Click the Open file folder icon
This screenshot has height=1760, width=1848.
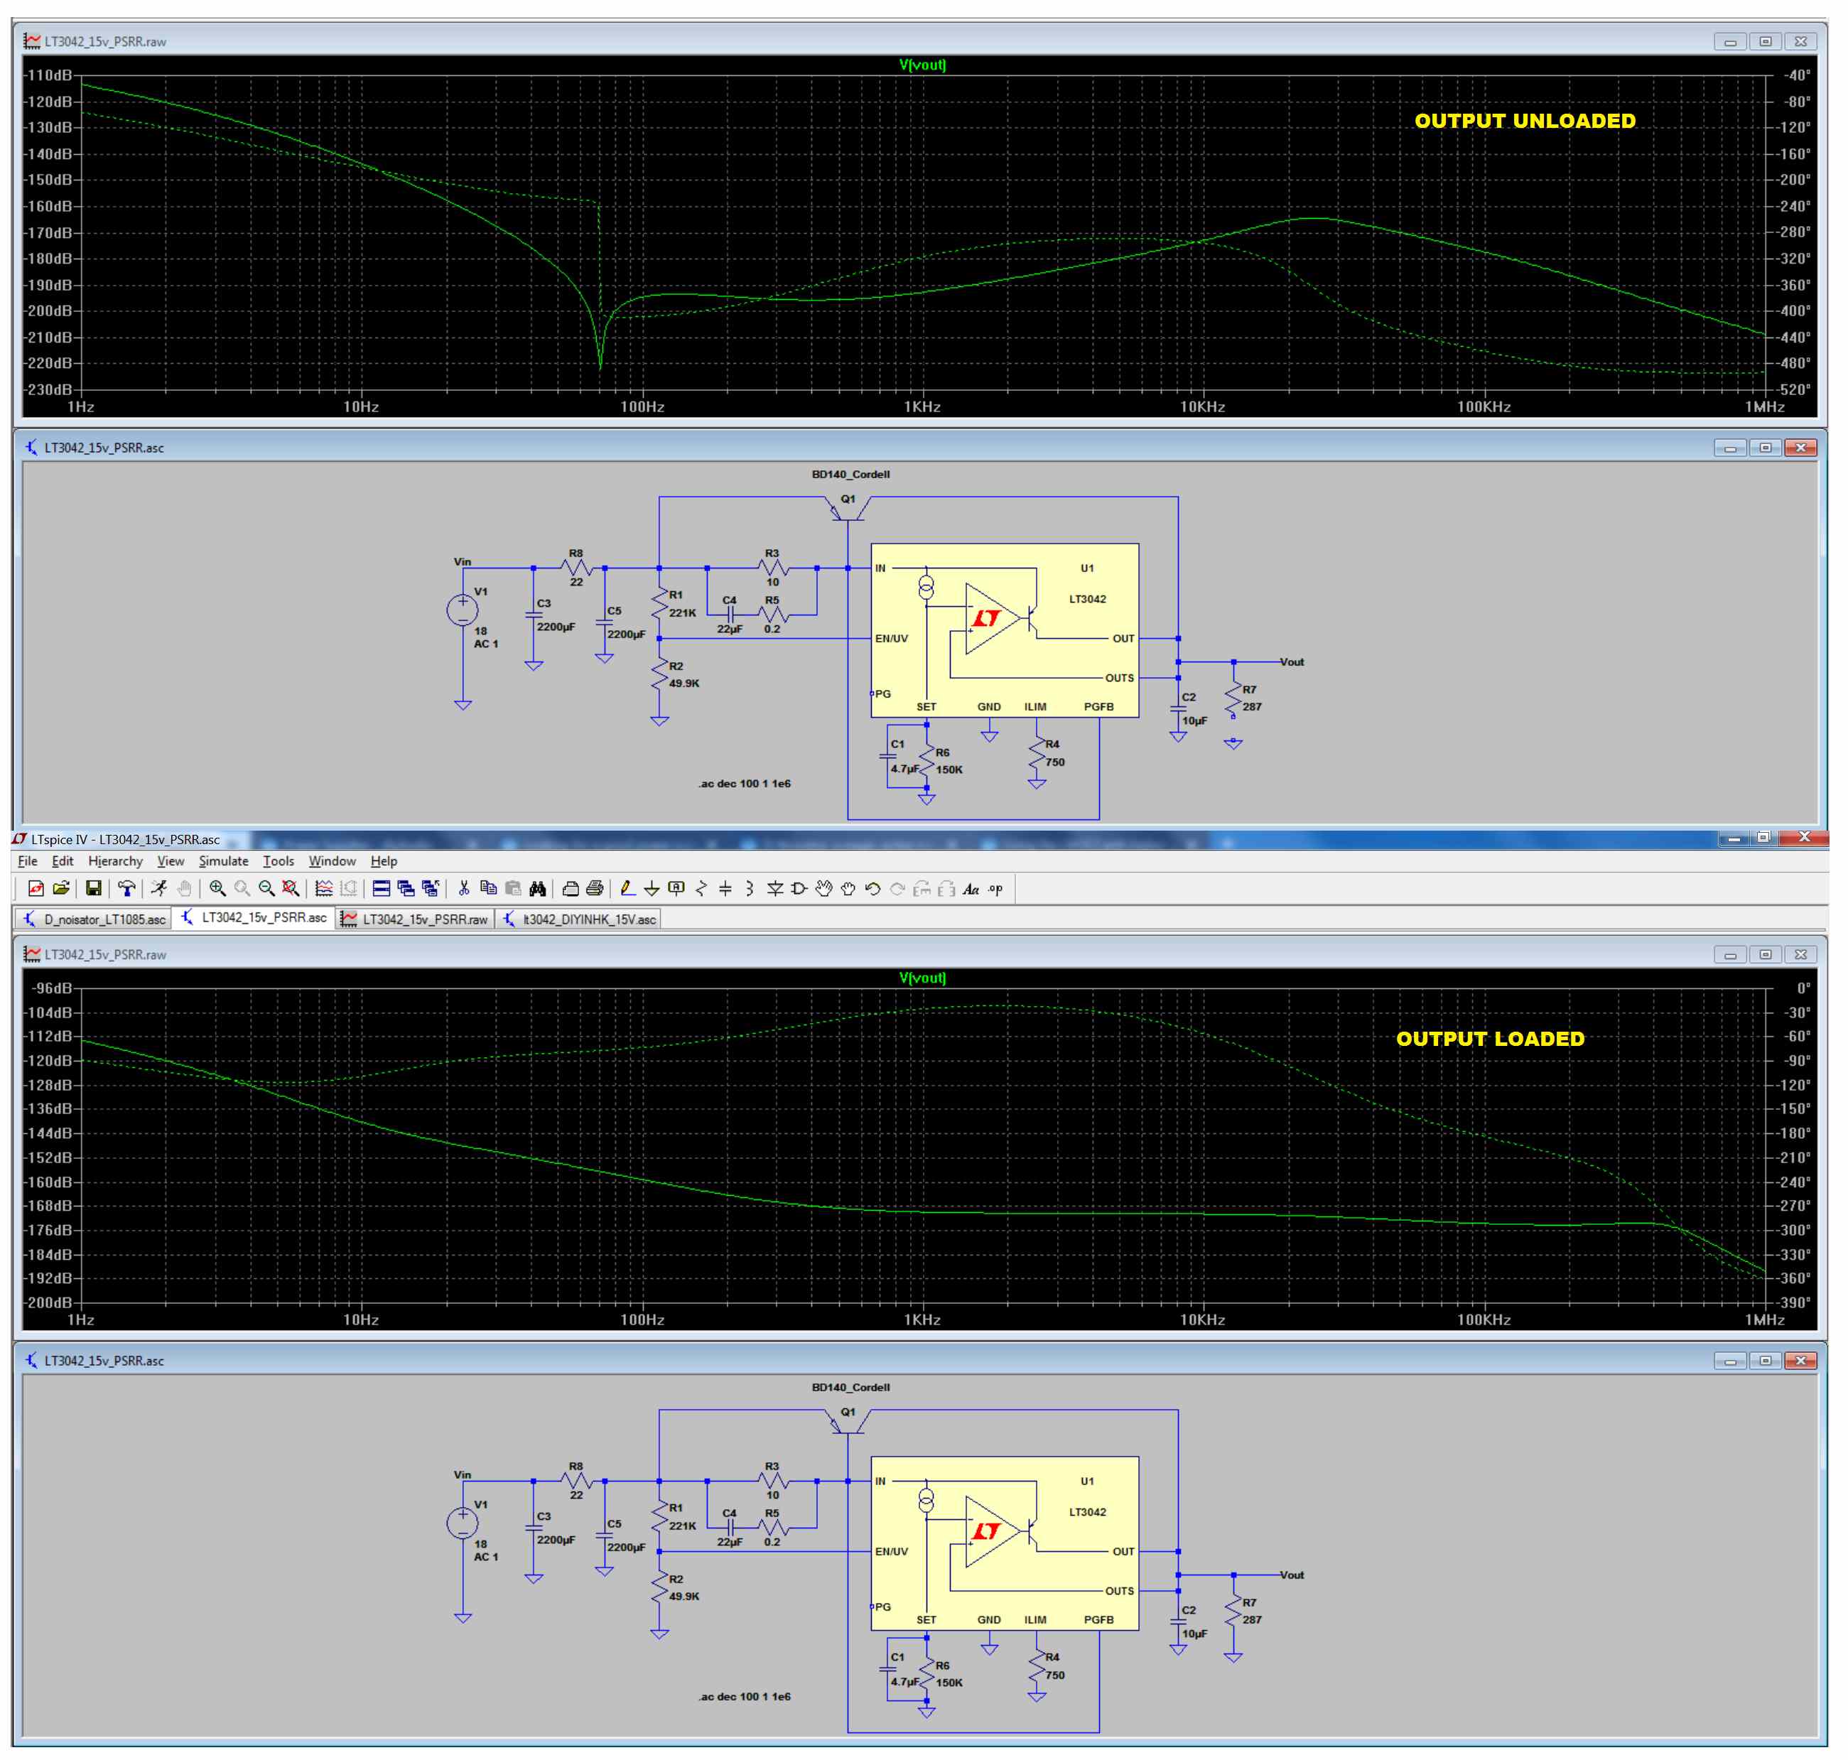click(x=62, y=888)
